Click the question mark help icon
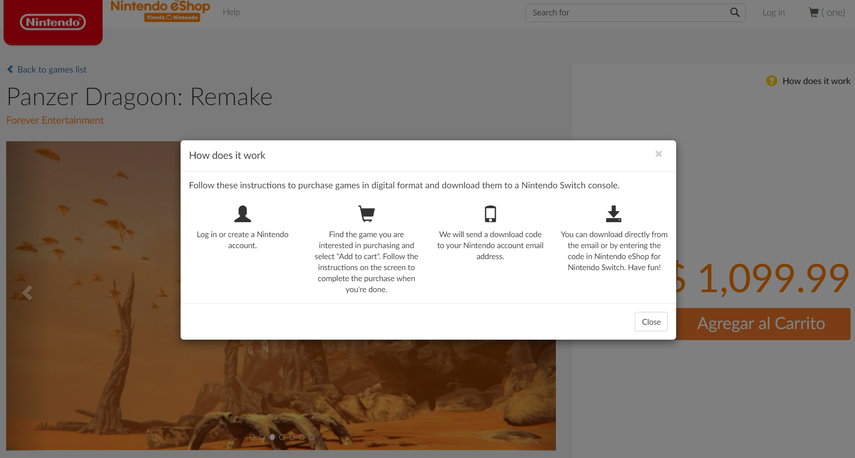This screenshot has width=855, height=458. (771, 81)
